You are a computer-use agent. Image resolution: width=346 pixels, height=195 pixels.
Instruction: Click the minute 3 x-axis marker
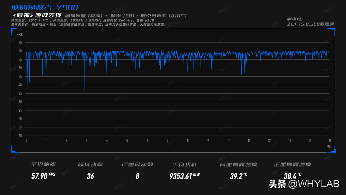[x=86, y=141]
